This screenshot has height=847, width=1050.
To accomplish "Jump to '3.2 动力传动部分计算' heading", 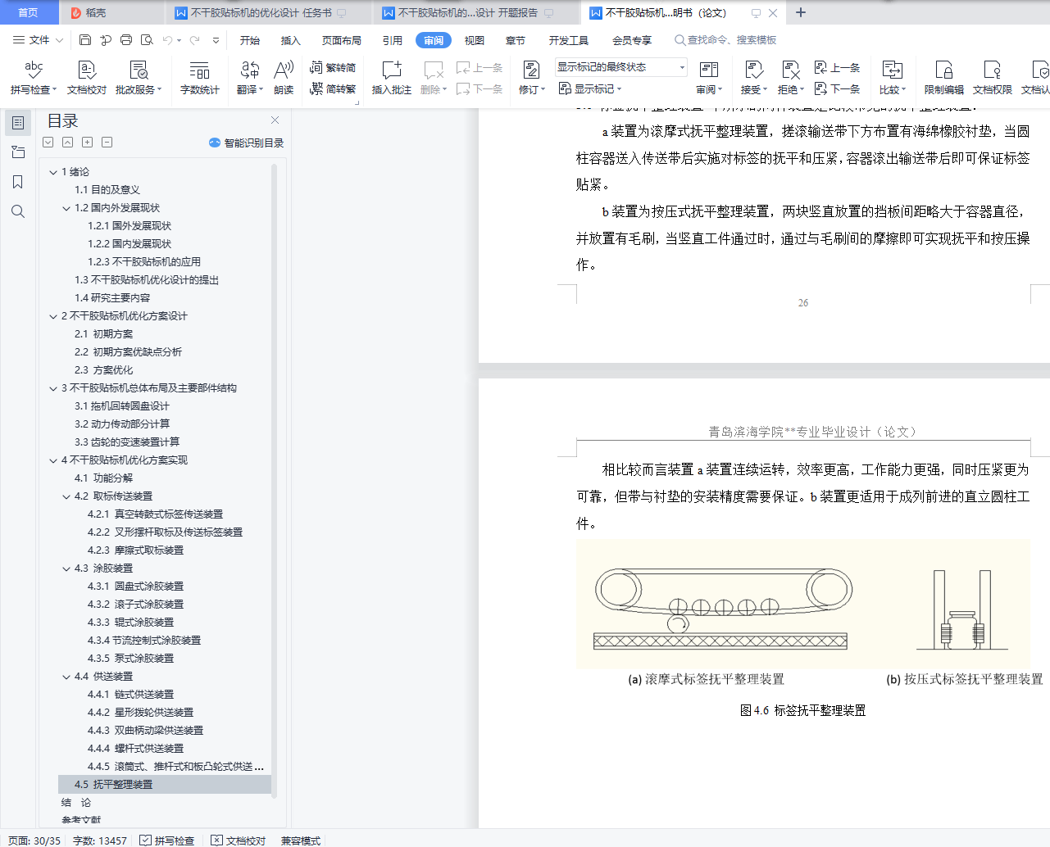I will click(x=122, y=424).
